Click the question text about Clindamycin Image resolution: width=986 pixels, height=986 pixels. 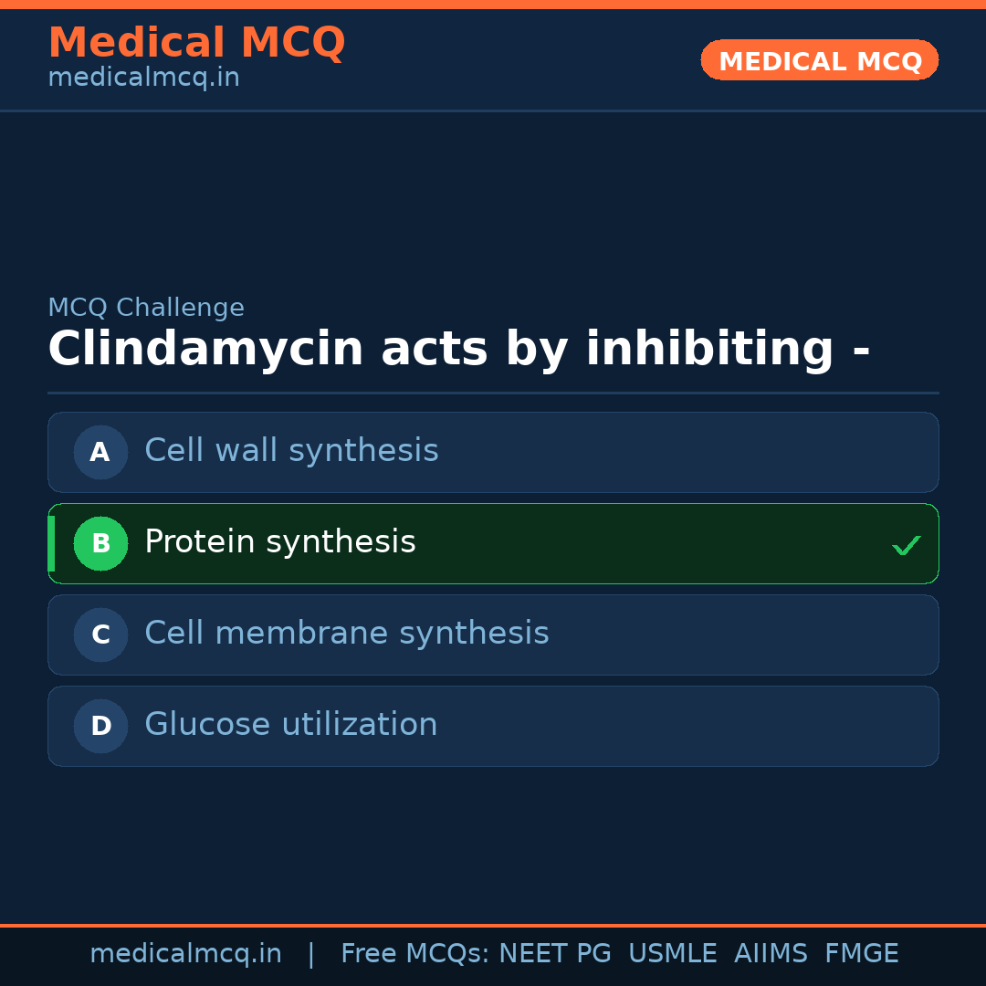pos(458,350)
